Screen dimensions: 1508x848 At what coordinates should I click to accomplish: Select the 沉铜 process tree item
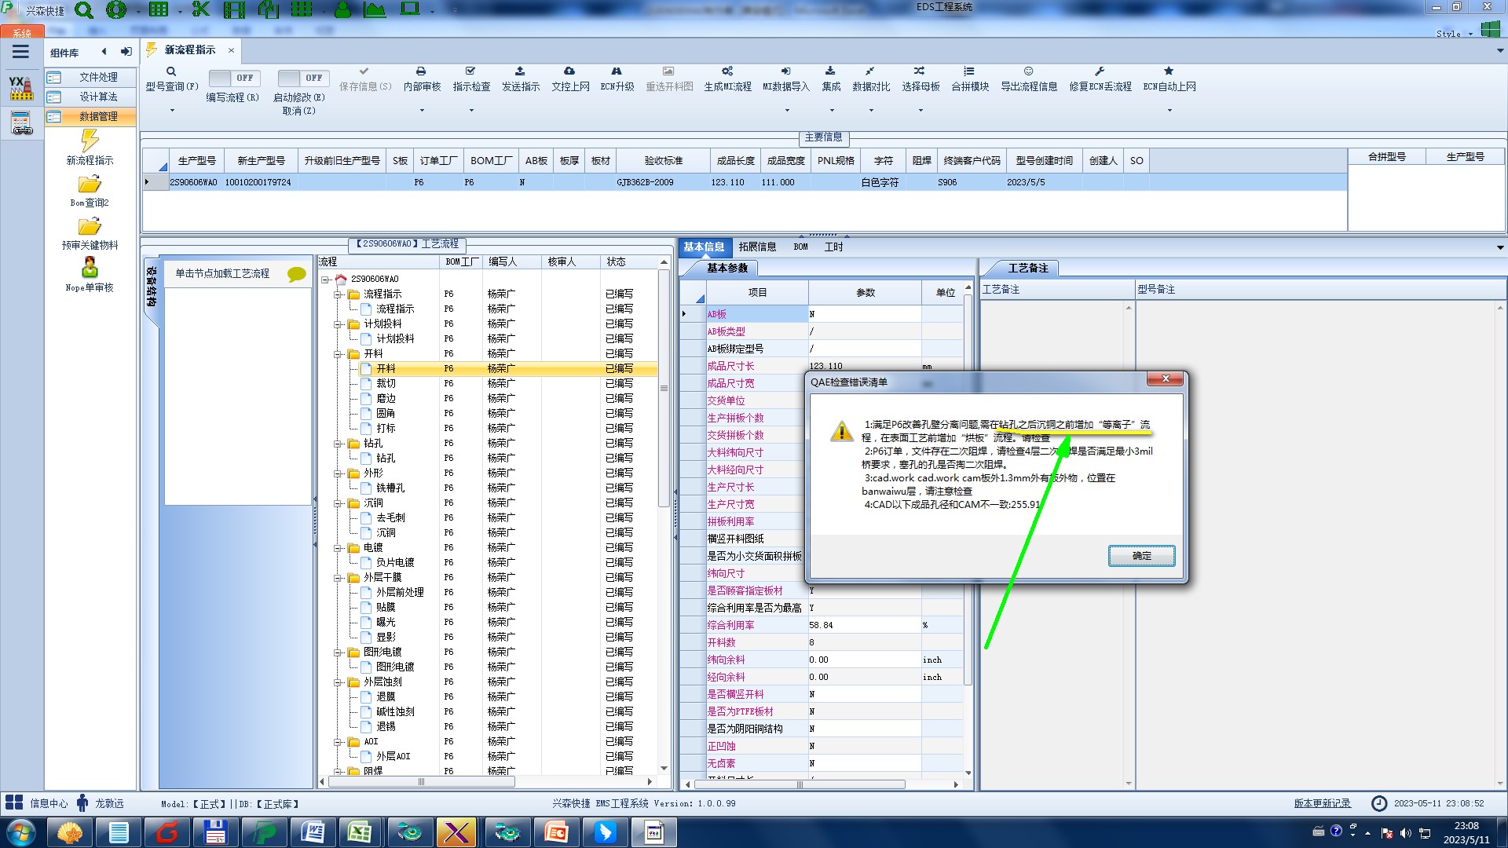click(386, 532)
